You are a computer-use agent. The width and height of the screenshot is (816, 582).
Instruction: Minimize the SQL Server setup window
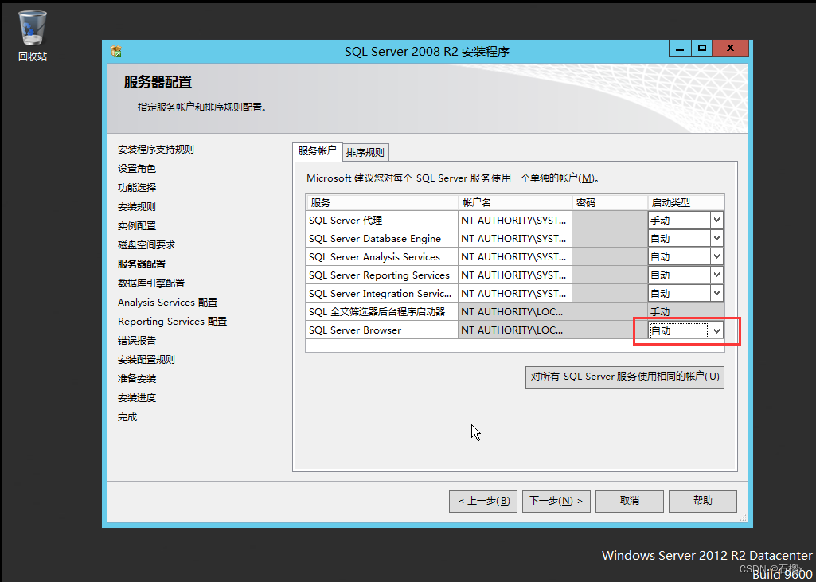[x=680, y=49]
